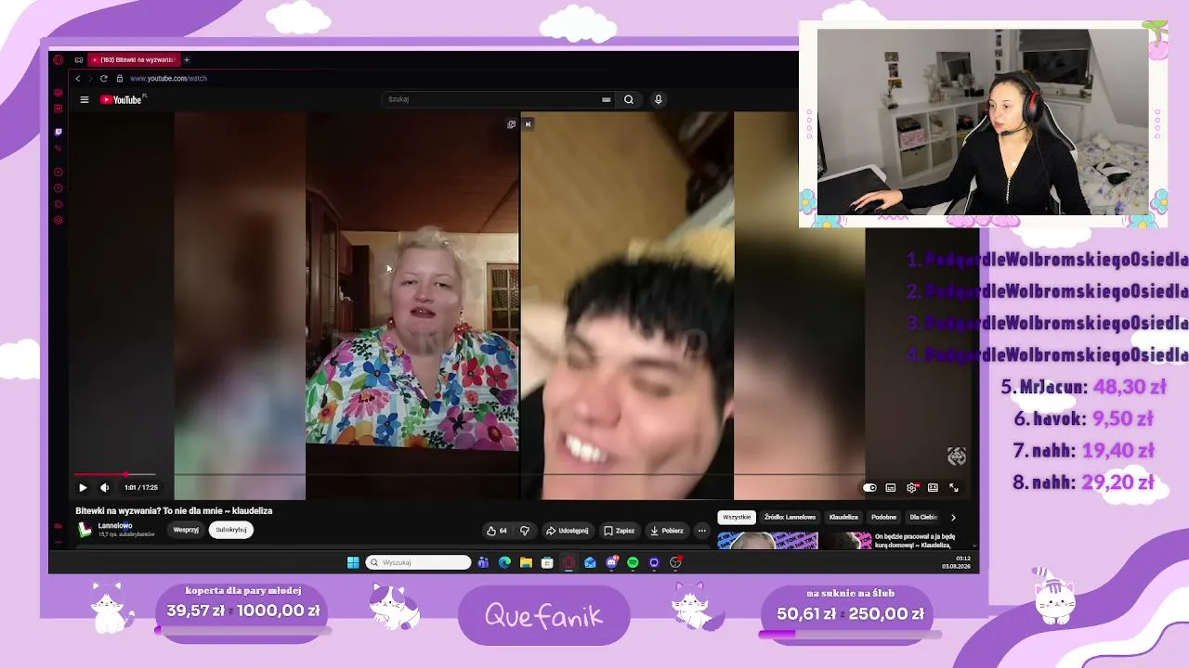Open more actions three-dot menu

coord(702,531)
